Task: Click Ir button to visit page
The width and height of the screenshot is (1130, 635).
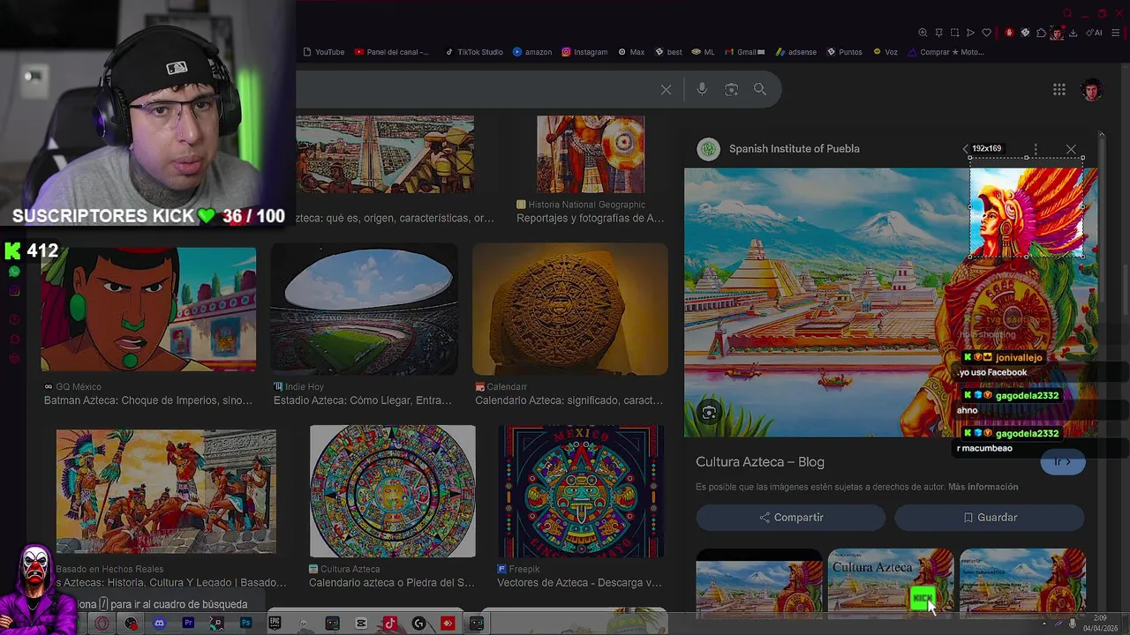Action: 1063,461
